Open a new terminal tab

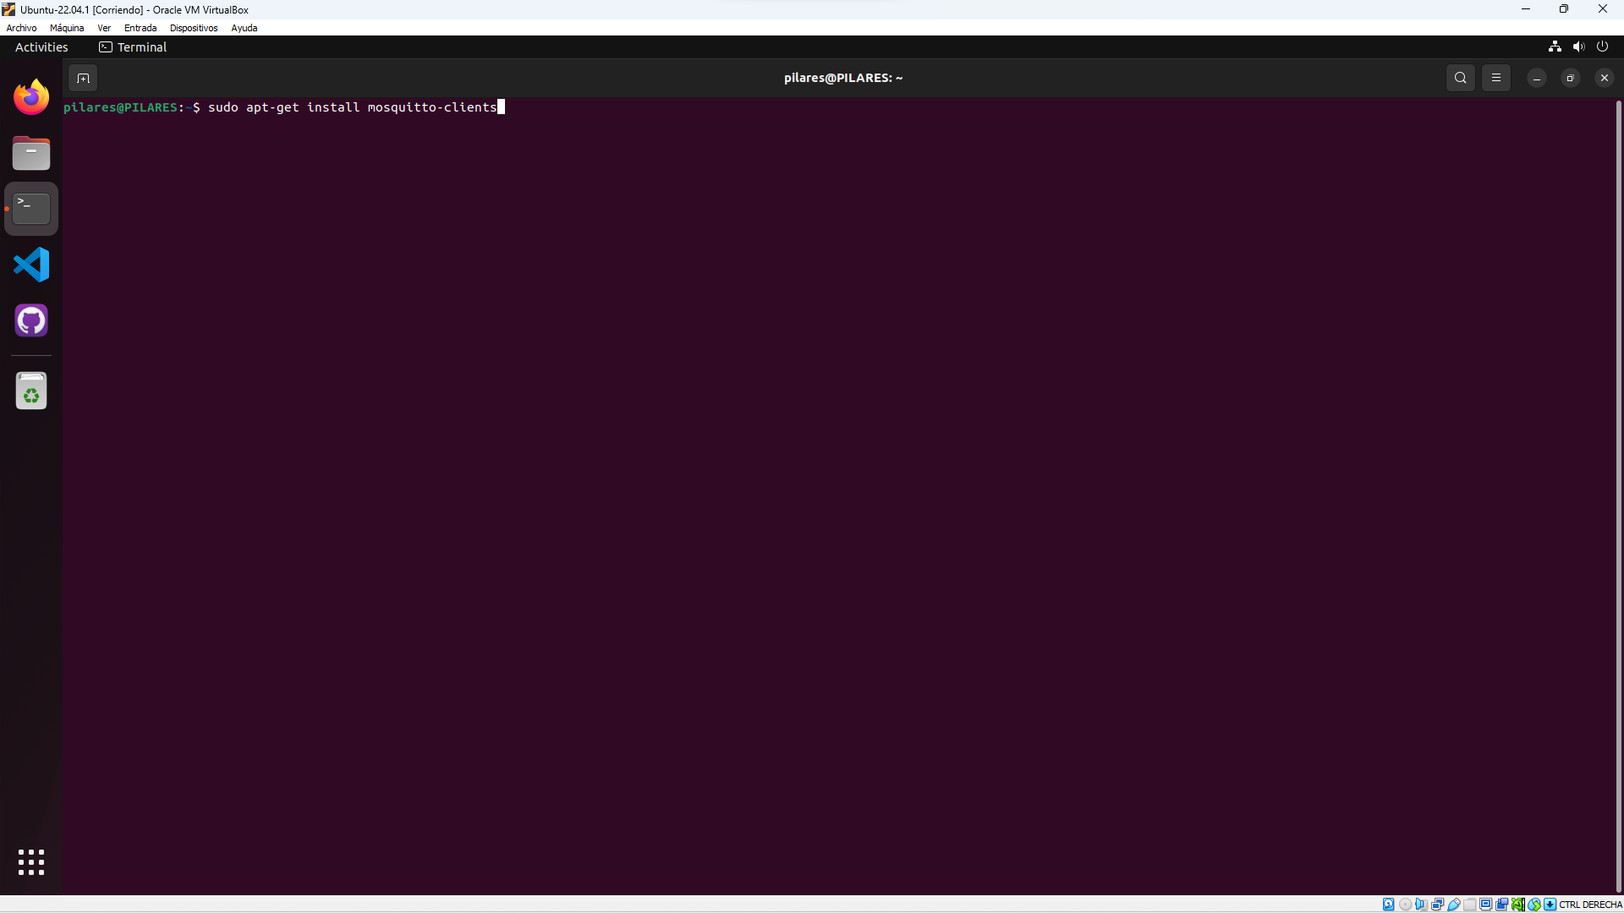[x=83, y=78]
